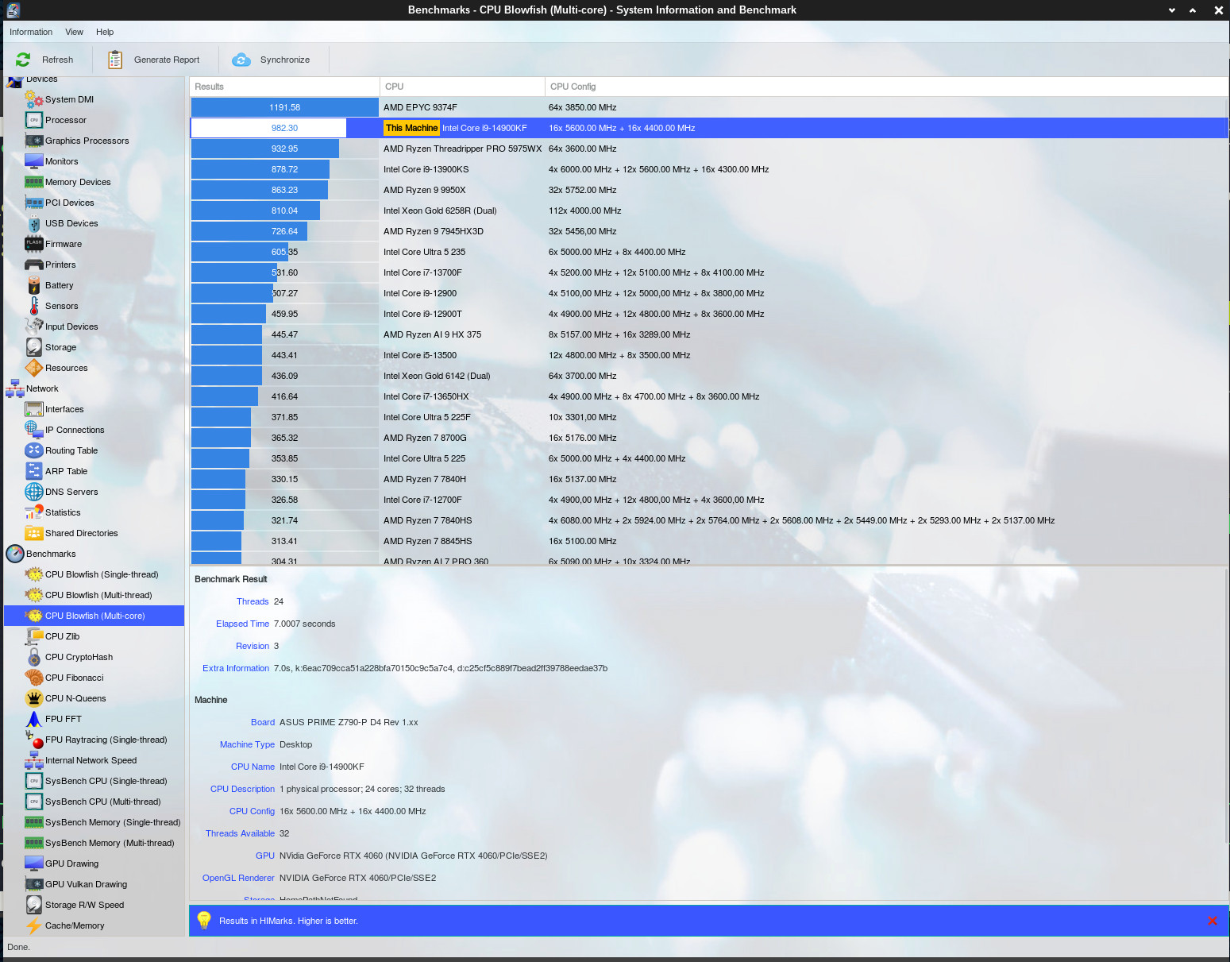Open CPU CryptoHash via its padlock icon
The height and width of the screenshot is (962, 1230).
click(34, 657)
